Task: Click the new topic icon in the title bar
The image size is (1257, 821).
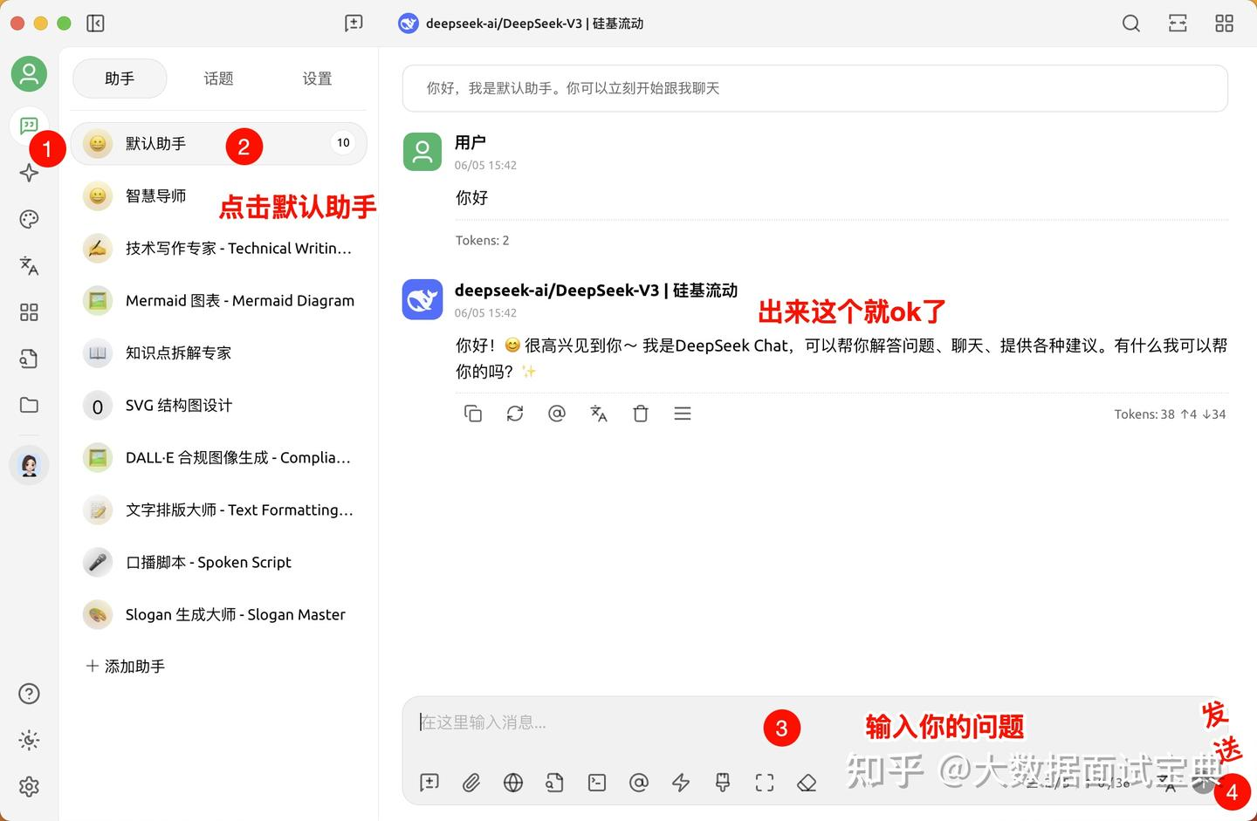Action: (x=354, y=24)
